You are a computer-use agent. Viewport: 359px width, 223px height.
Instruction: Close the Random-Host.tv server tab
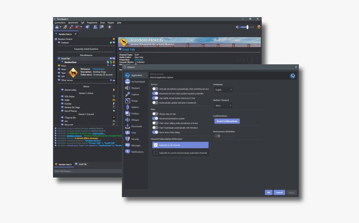click(x=76, y=34)
